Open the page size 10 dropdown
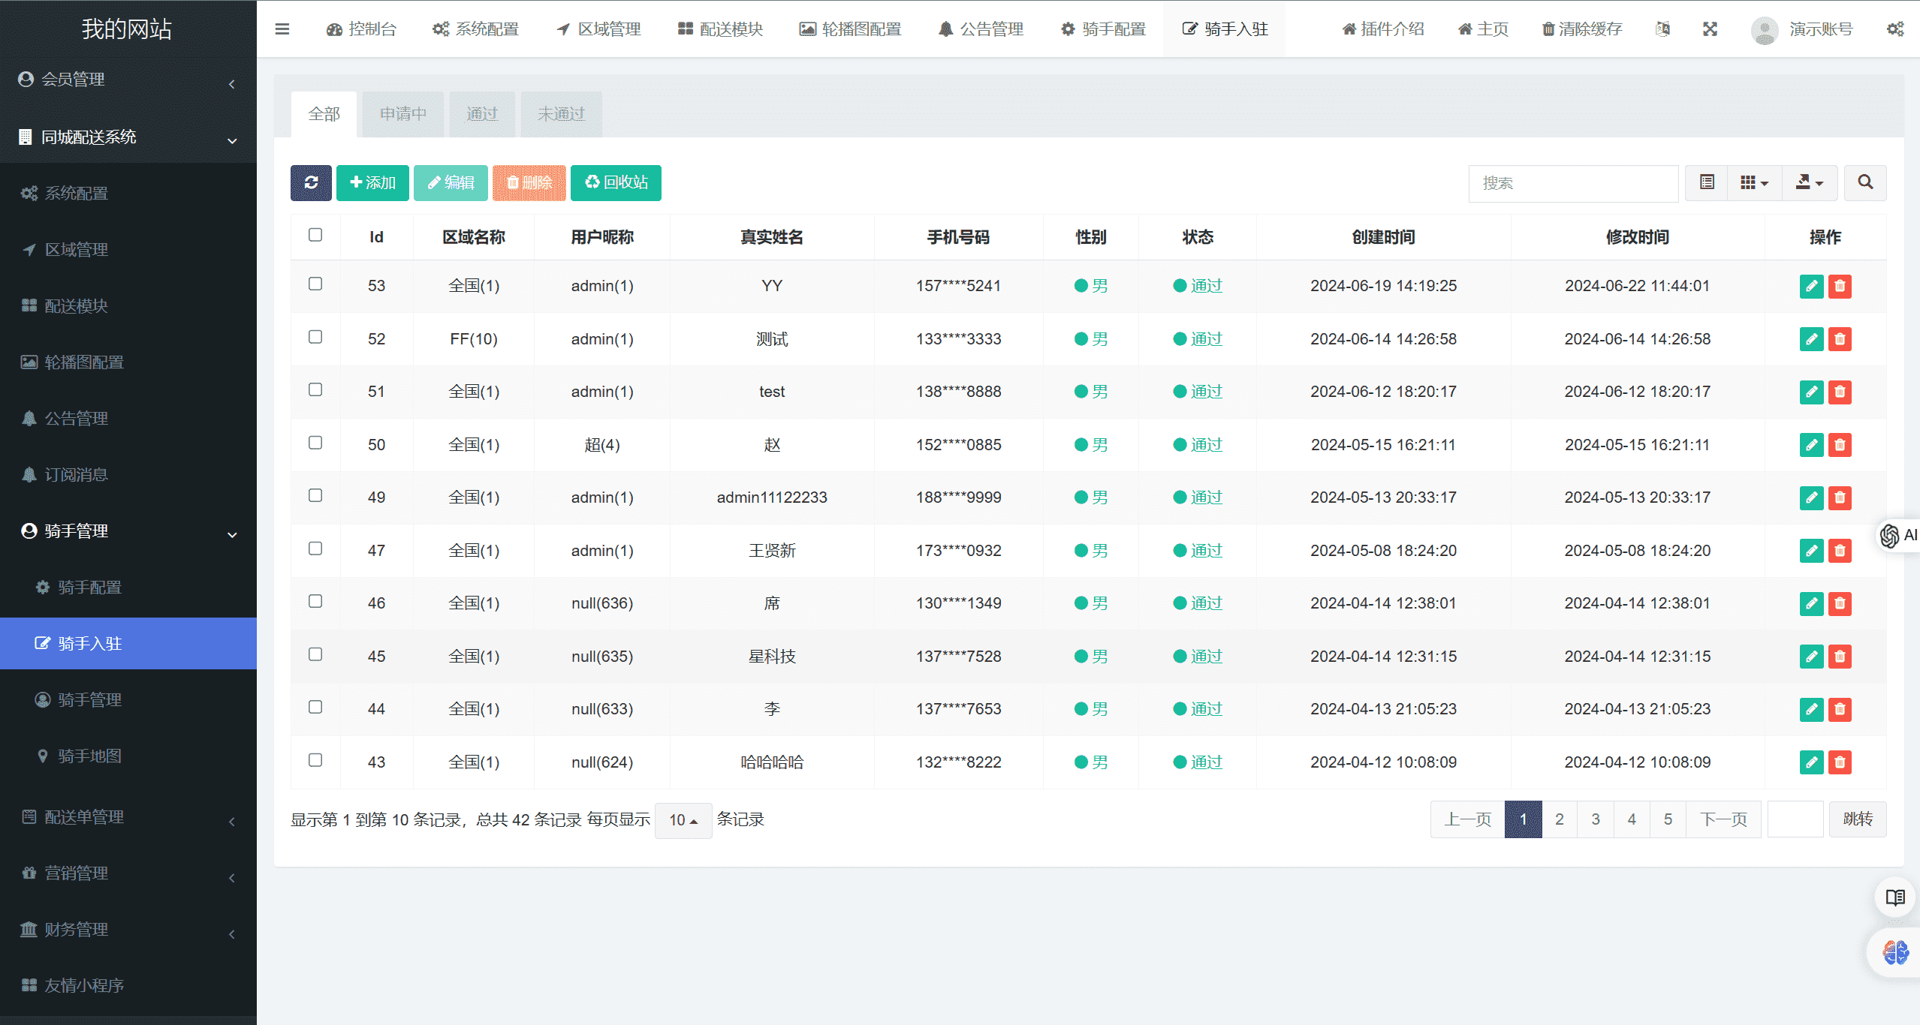 pos(683,820)
